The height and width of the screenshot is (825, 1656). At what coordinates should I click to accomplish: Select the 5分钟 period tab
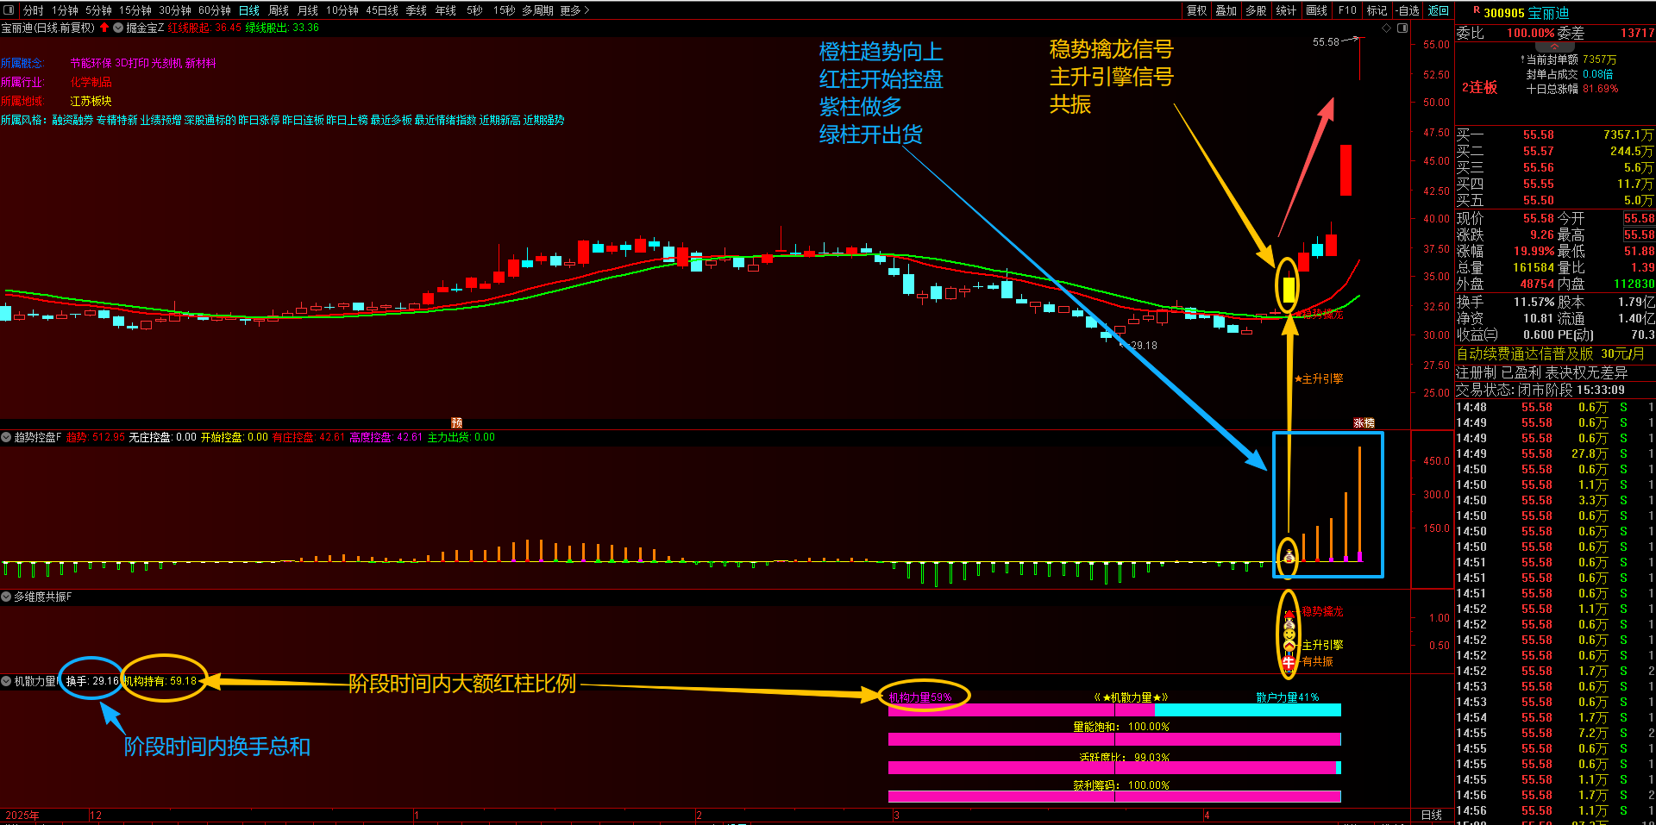tap(98, 10)
